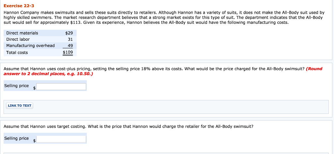The image size is (334, 154).
Task: Click the $109 total costs value
Action: click(68, 52)
